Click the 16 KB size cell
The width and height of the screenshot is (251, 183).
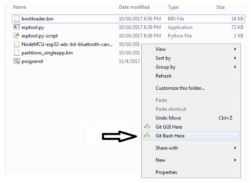point(237,19)
